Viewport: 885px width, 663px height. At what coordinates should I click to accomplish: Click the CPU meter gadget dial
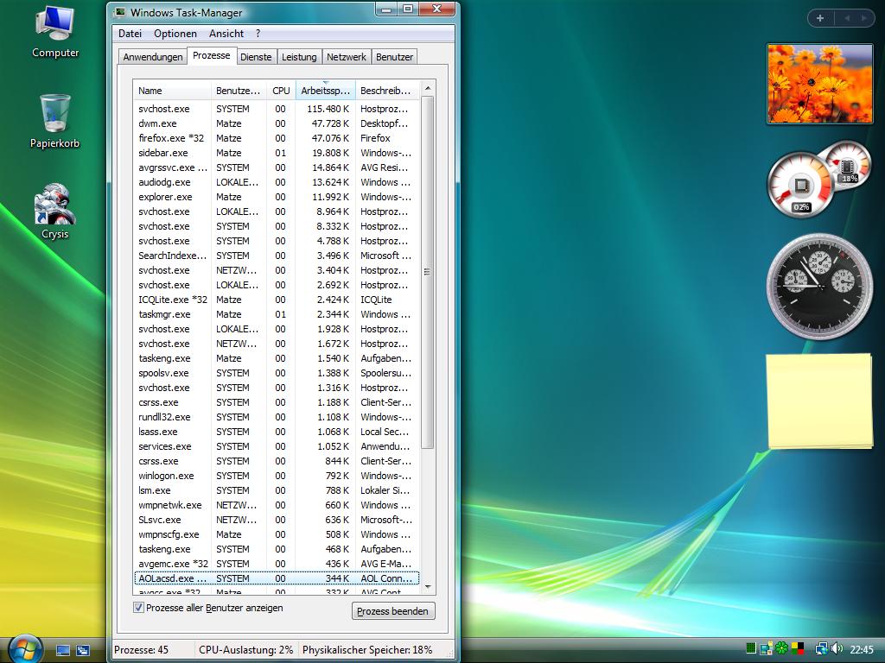click(800, 185)
